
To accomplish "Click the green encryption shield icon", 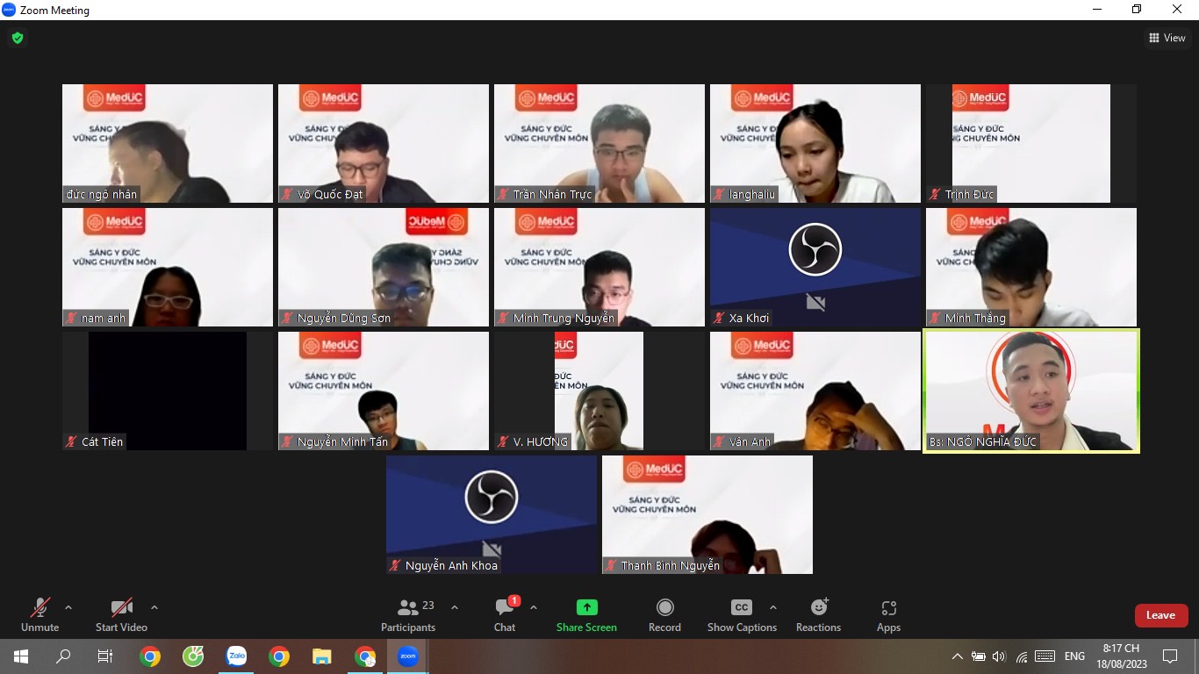I will pyautogui.click(x=17, y=38).
